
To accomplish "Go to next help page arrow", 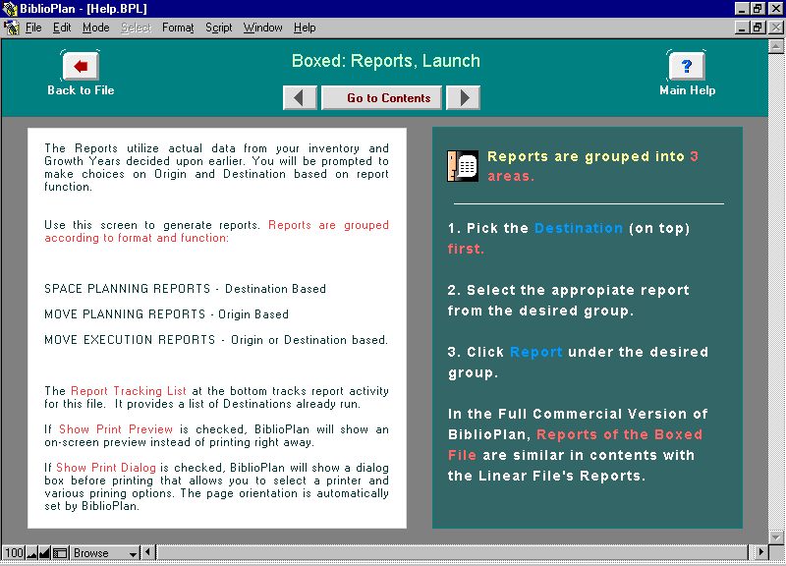I will click(x=463, y=97).
